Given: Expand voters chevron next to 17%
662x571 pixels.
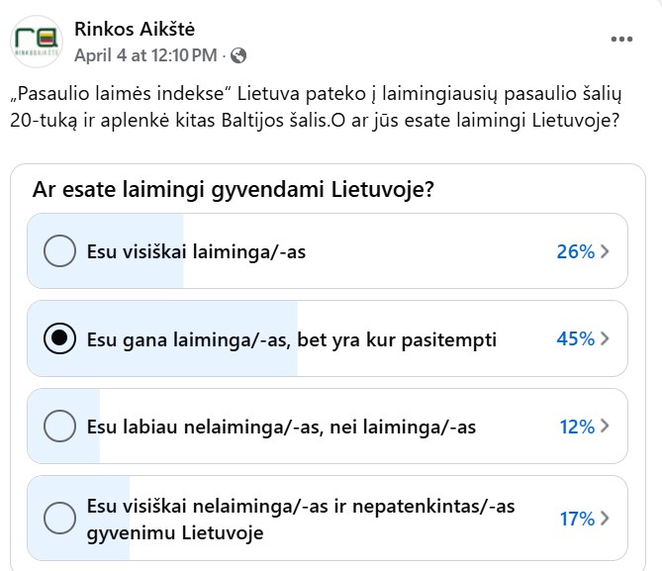Looking at the screenshot, I should 605,519.
